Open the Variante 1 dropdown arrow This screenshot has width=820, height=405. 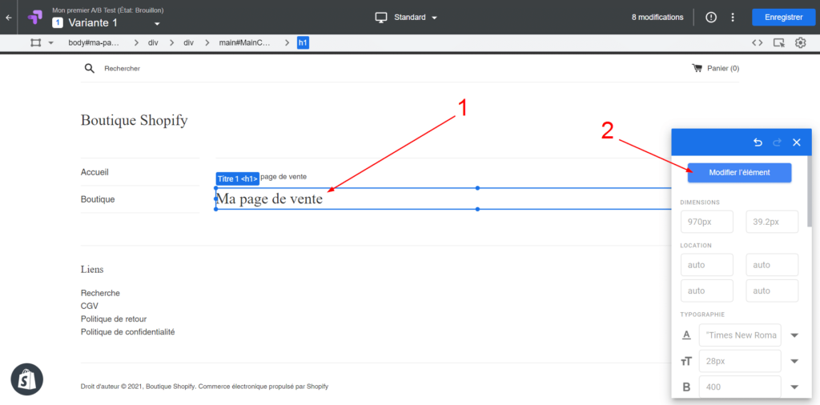(x=156, y=24)
